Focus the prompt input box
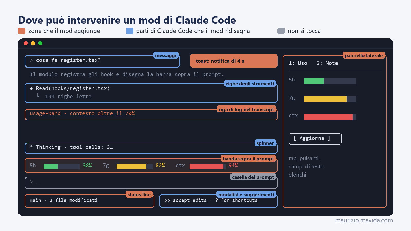This screenshot has height=231, width=411. pyautogui.click(x=151, y=182)
